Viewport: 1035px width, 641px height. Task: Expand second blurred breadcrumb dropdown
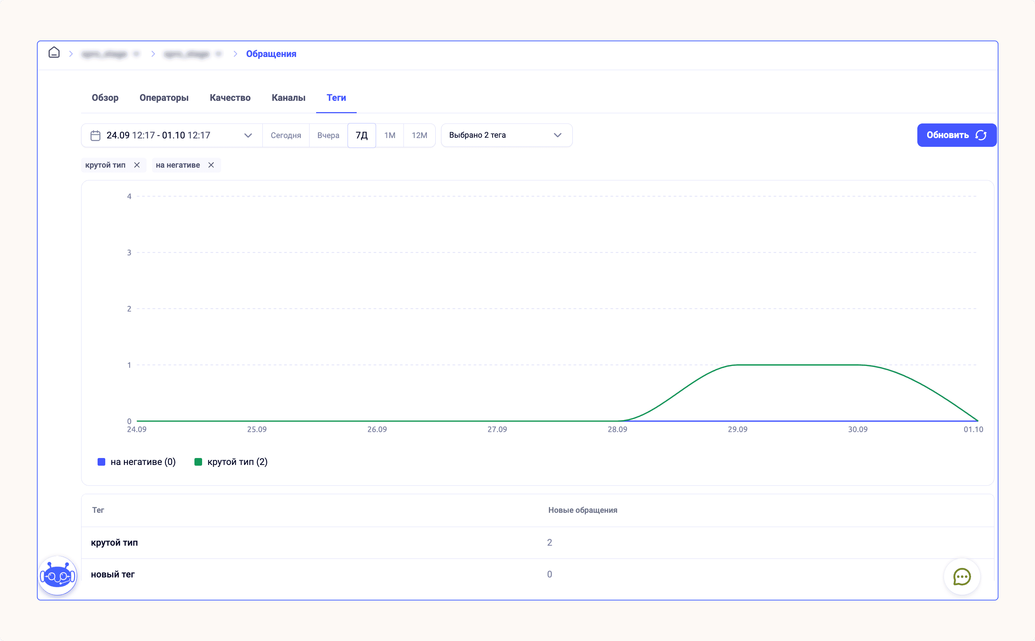219,54
